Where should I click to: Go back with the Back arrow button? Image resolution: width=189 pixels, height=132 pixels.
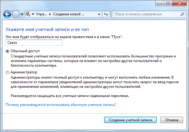tap(7, 14)
